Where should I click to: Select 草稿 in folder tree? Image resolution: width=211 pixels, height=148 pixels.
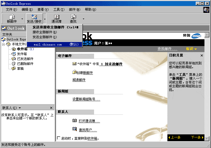coord(20,68)
